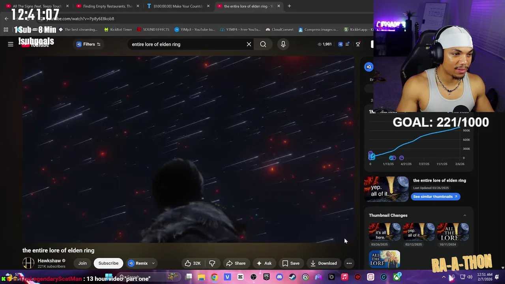Switch to 'All The Signs' browser tab
Screen dimensions: 505x284
point(37,6)
